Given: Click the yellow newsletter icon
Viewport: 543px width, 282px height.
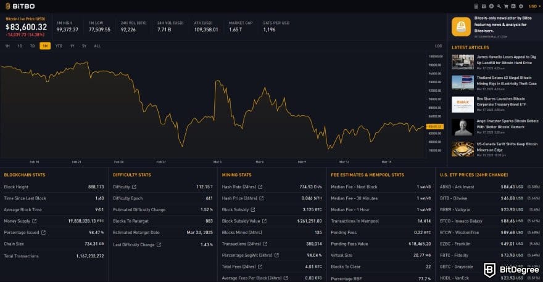Looking at the screenshot, I should click(x=461, y=26).
